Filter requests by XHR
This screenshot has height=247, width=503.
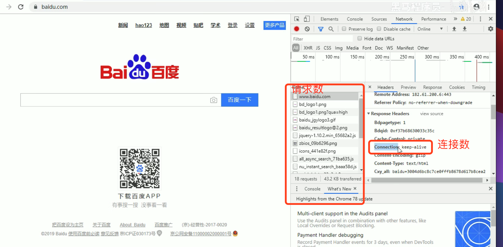click(308, 48)
